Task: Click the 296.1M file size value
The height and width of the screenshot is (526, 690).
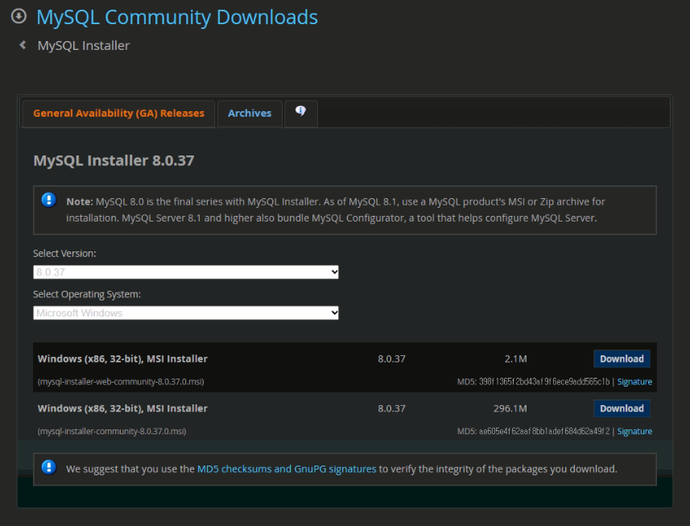Action: coord(510,408)
